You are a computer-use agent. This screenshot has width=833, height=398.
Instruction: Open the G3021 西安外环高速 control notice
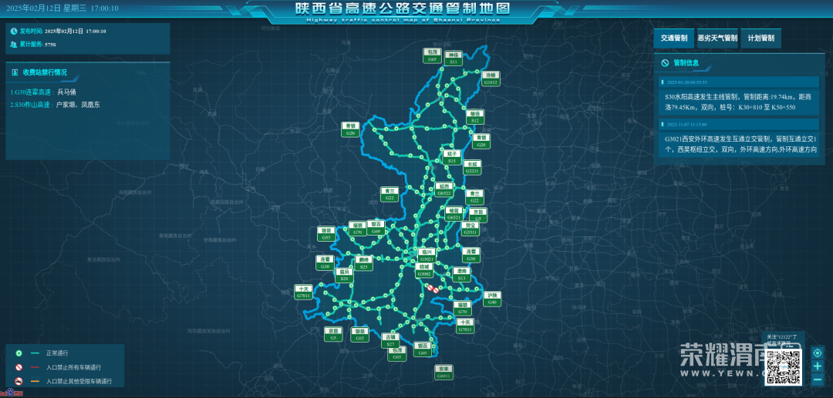(738, 144)
